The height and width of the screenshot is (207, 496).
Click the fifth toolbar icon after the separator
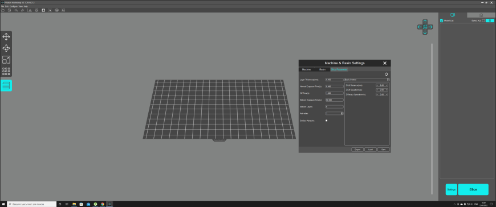[30, 10]
